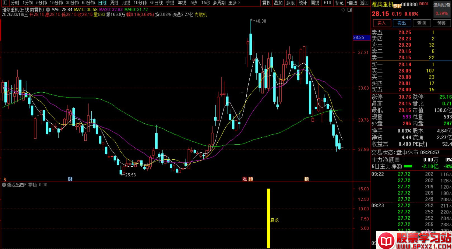The height and width of the screenshot is (249, 452).
Task: Click the 统计 statistics button
Action: [x=303, y=3]
